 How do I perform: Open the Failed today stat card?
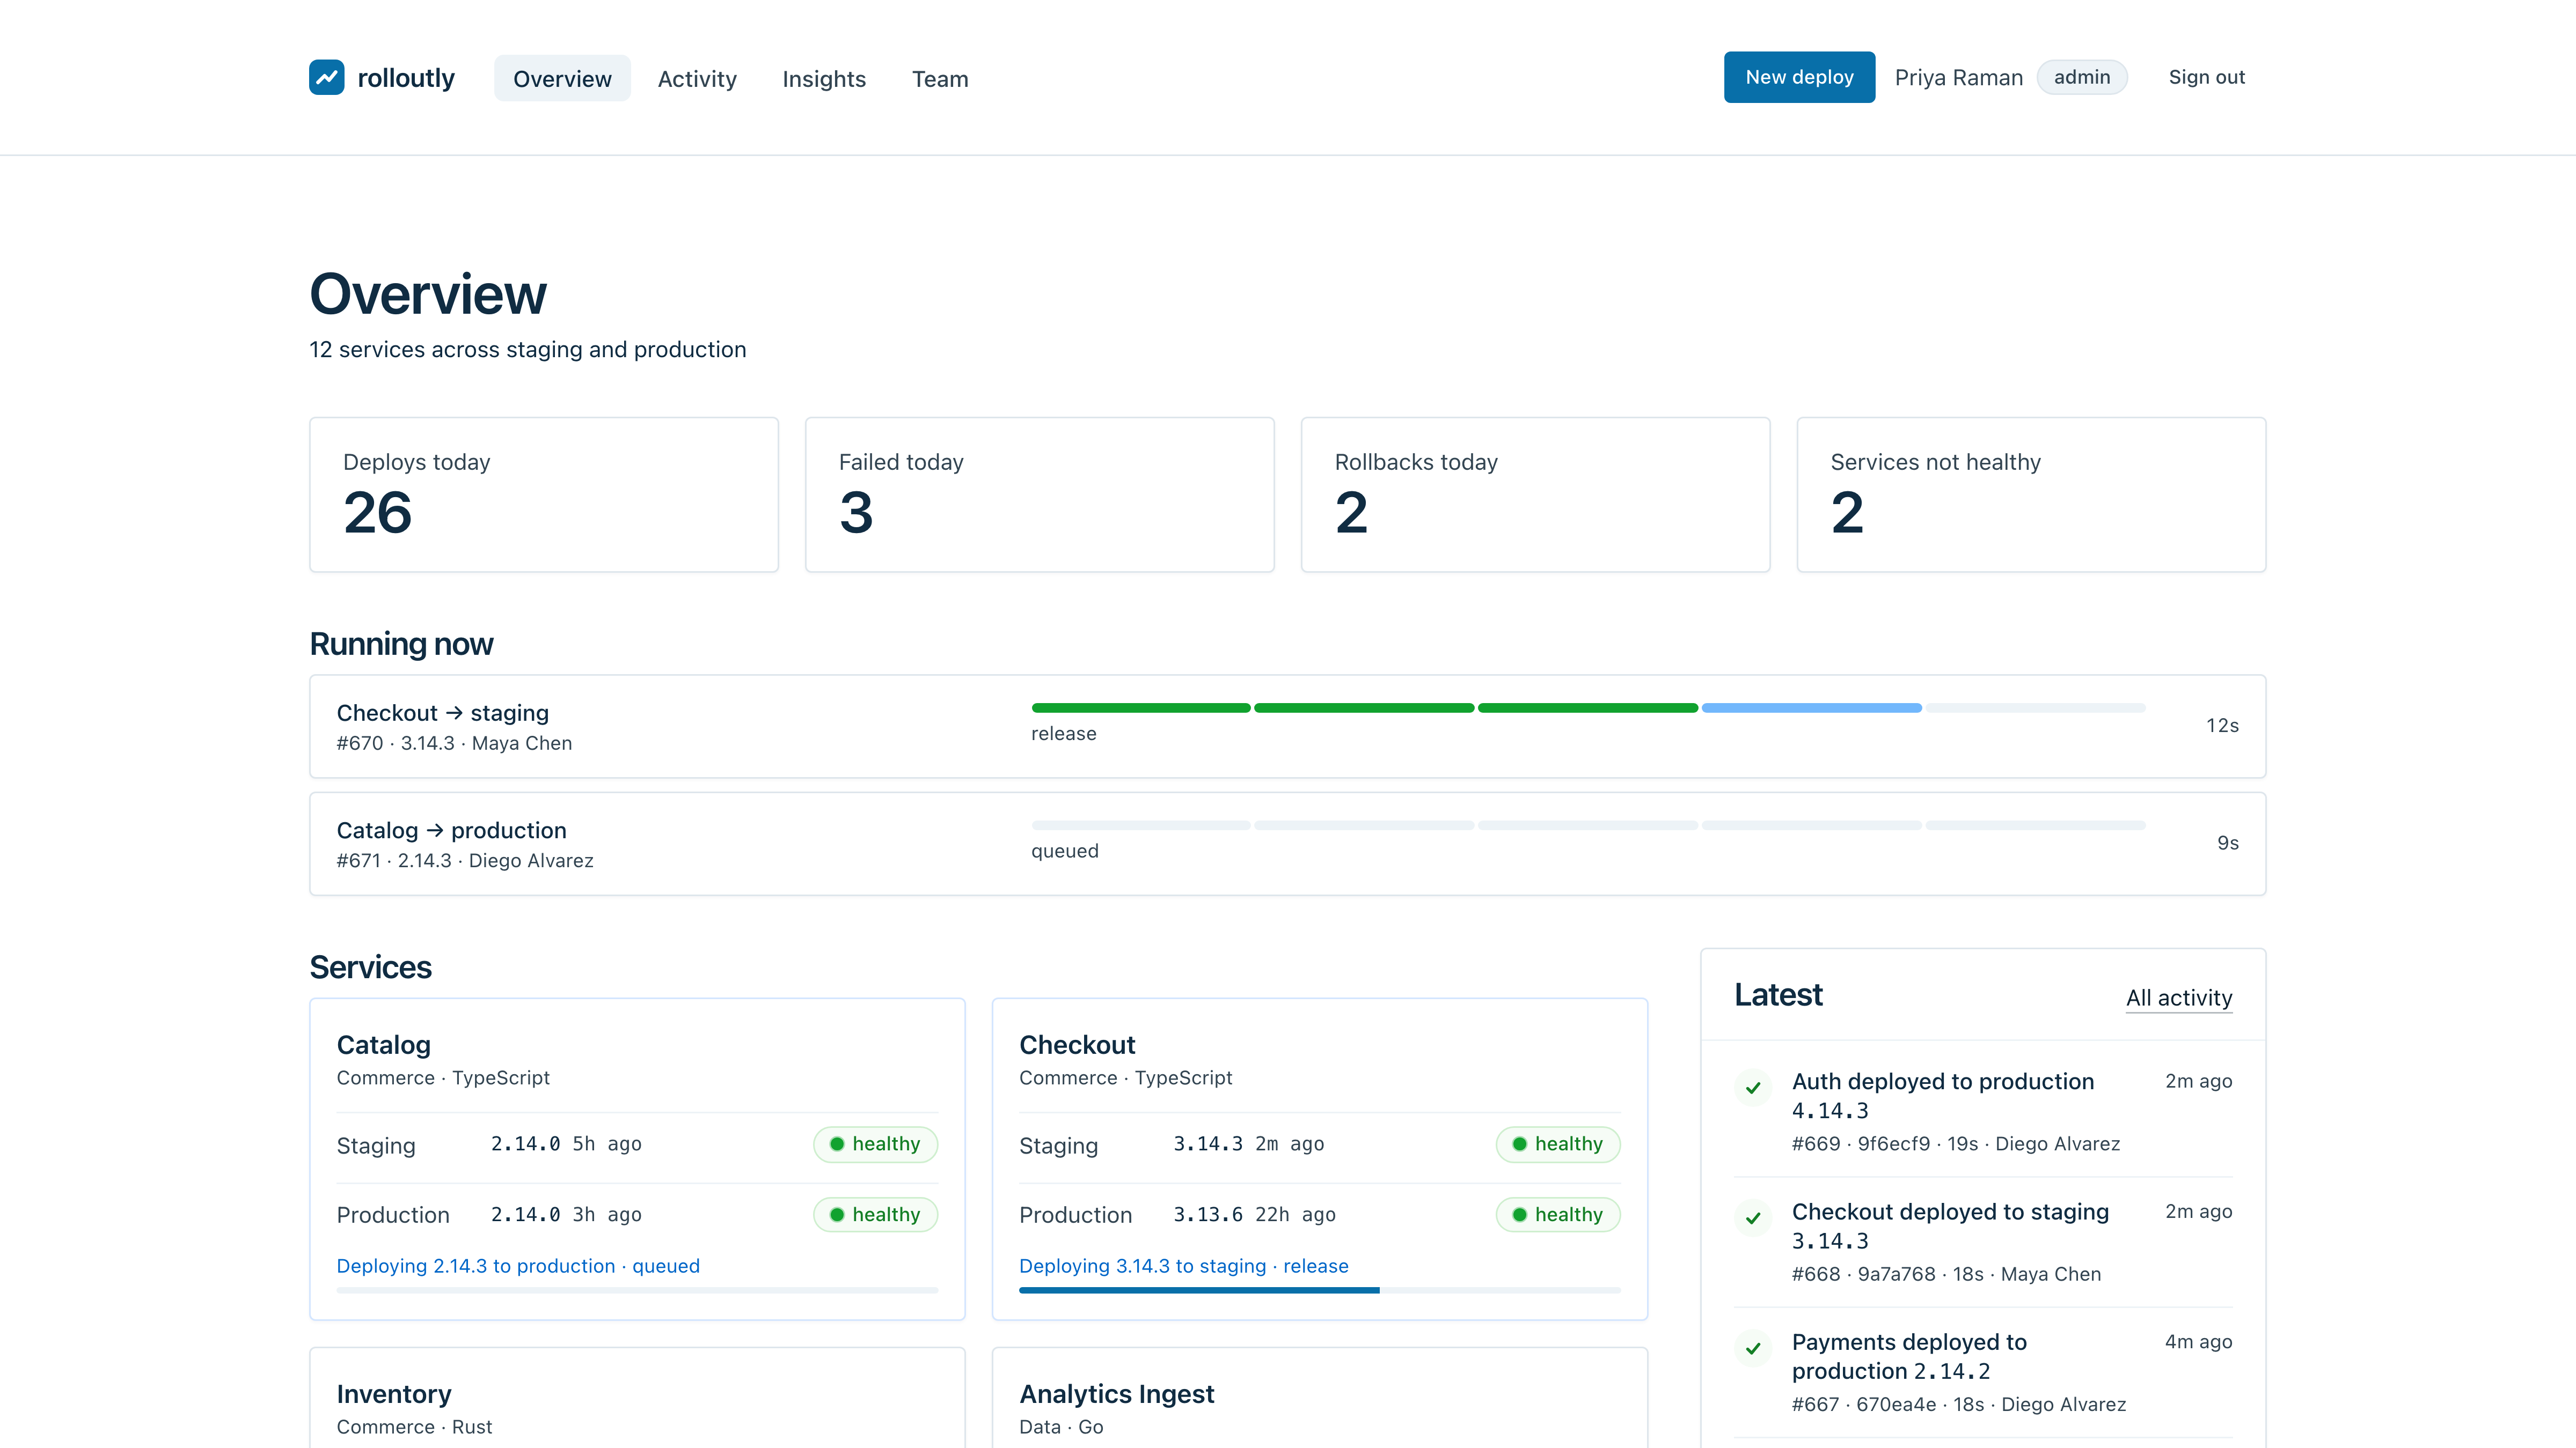pyautogui.click(x=1040, y=494)
